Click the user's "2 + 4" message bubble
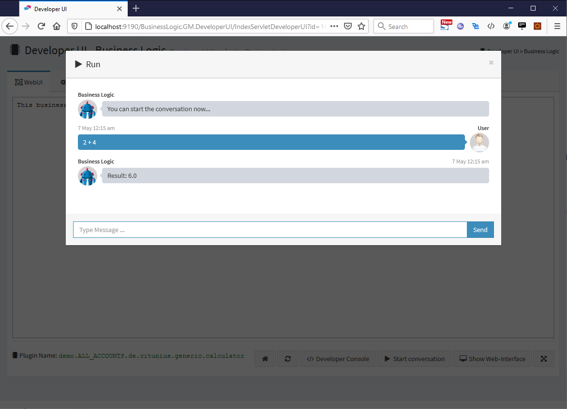The image size is (567, 409). click(x=271, y=142)
